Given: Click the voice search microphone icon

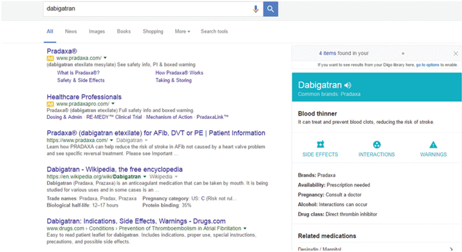Looking at the screenshot, I should click(256, 9).
